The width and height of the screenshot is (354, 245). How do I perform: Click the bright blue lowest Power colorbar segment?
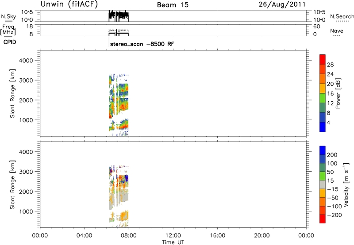click(x=323, y=127)
